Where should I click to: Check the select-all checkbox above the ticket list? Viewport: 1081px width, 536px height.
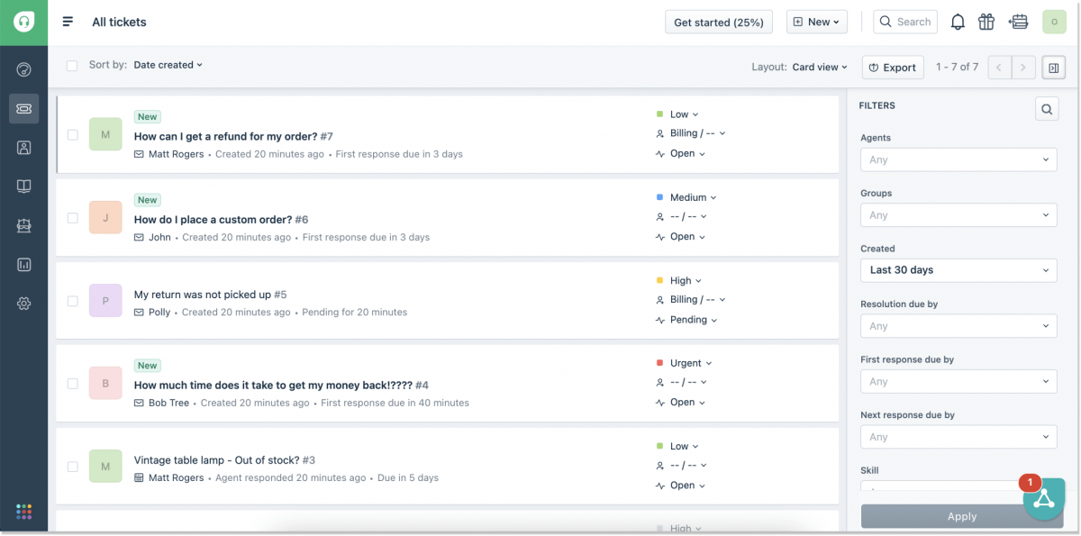point(72,65)
